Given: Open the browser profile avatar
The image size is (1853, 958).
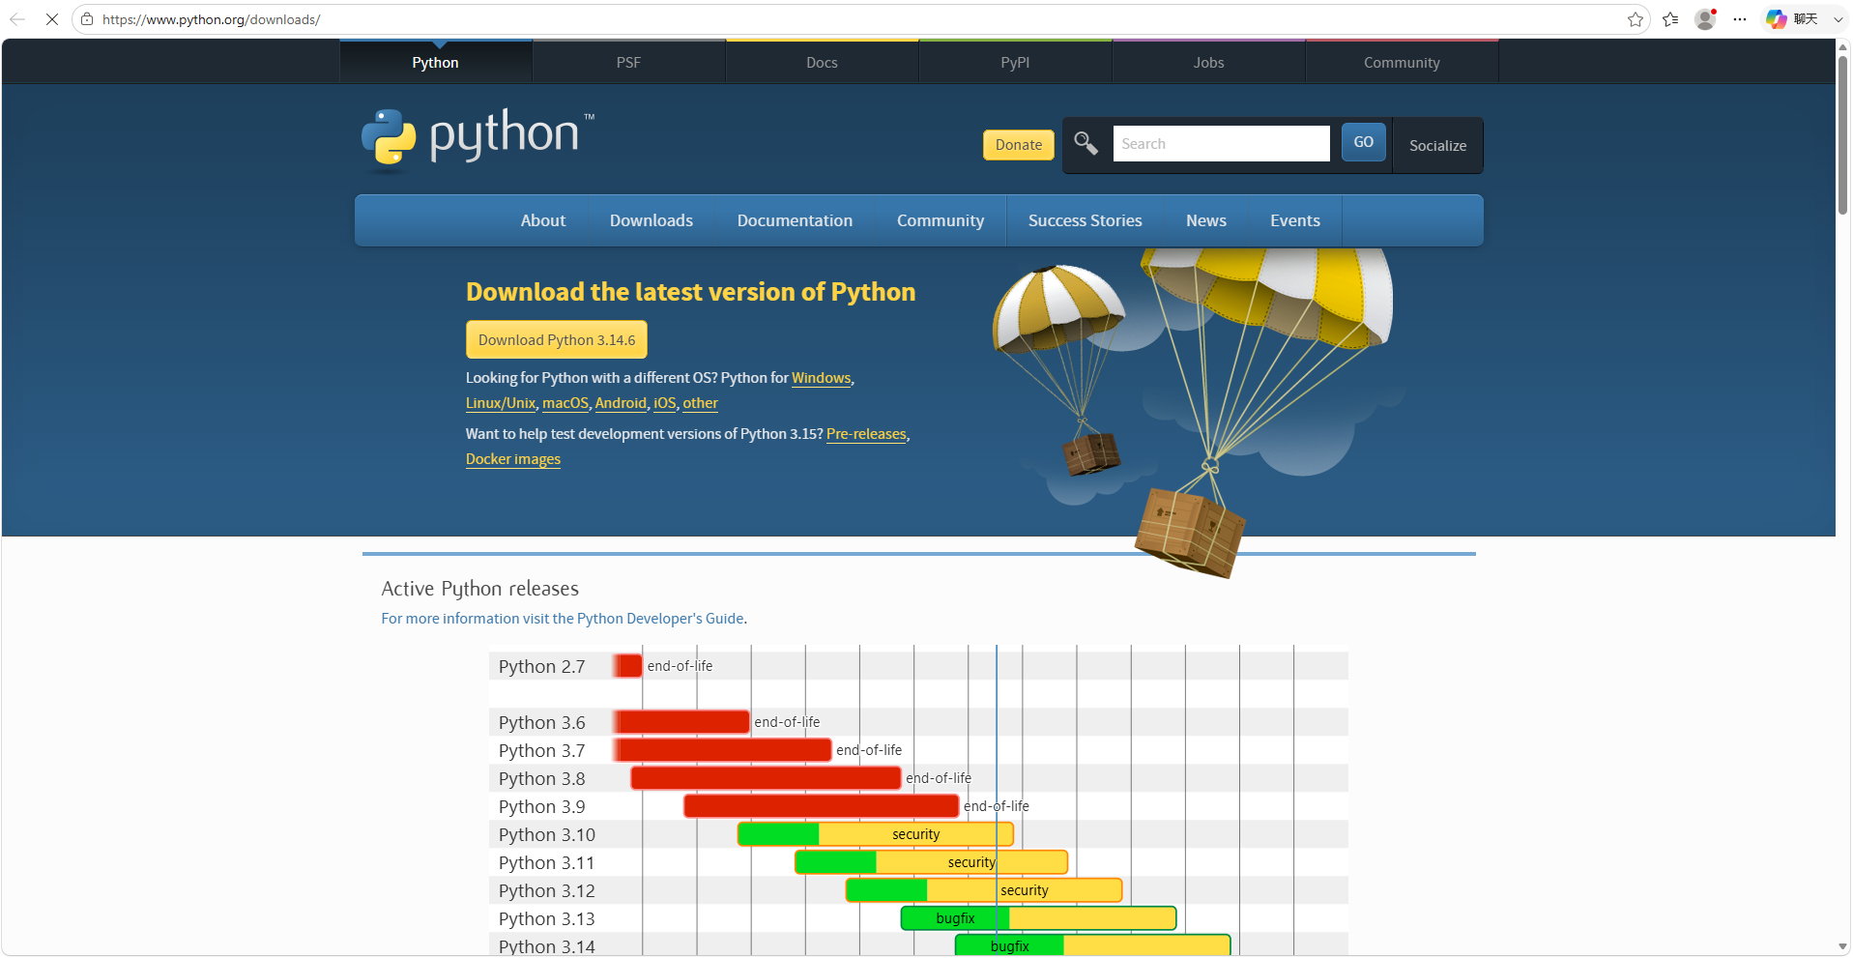Looking at the screenshot, I should click(1705, 19).
